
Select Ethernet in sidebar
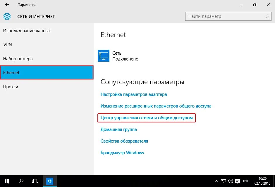click(x=47, y=72)
